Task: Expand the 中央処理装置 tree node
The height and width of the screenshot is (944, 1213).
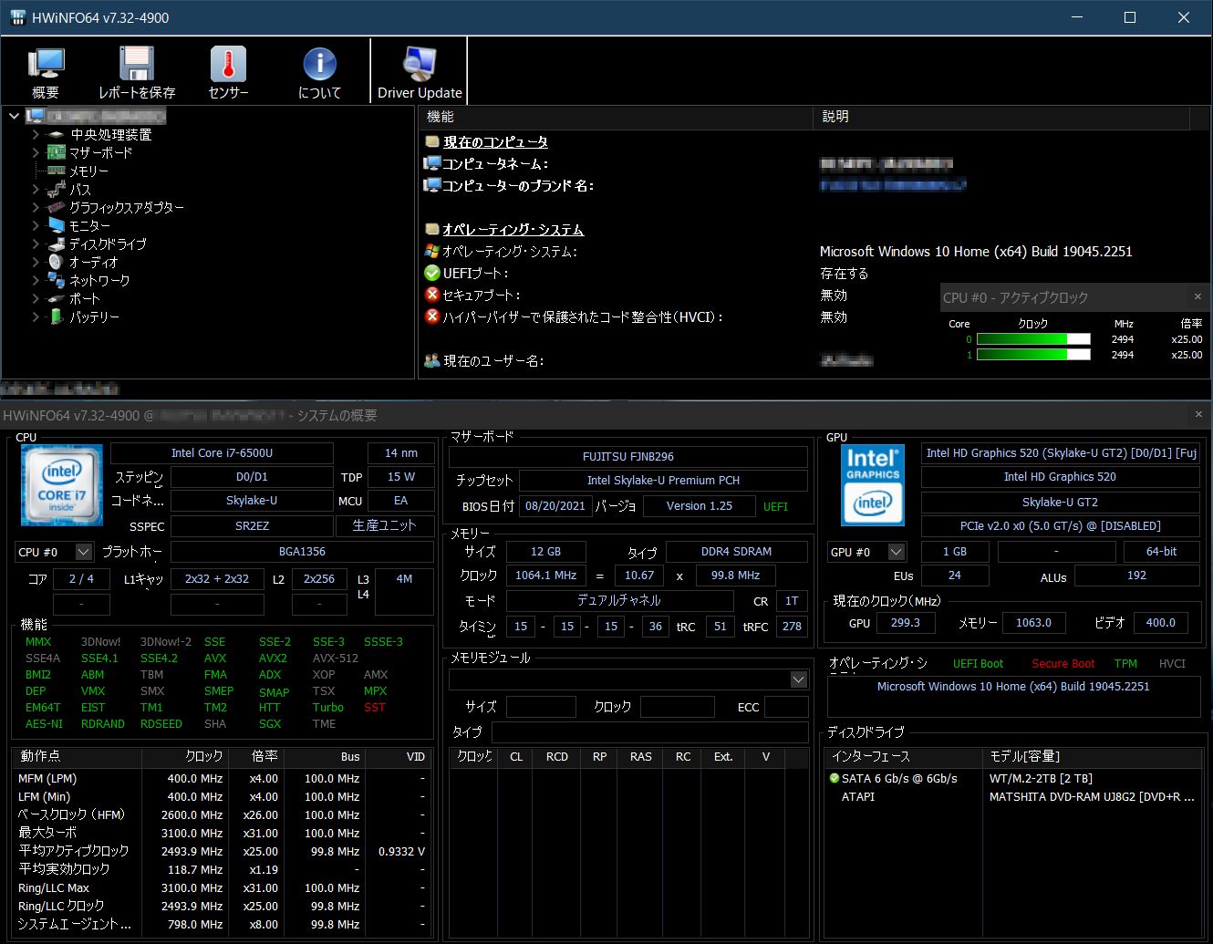Action: (36, 135)
